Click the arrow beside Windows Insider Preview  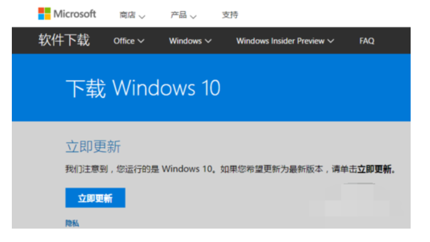(x=330, y=41)
